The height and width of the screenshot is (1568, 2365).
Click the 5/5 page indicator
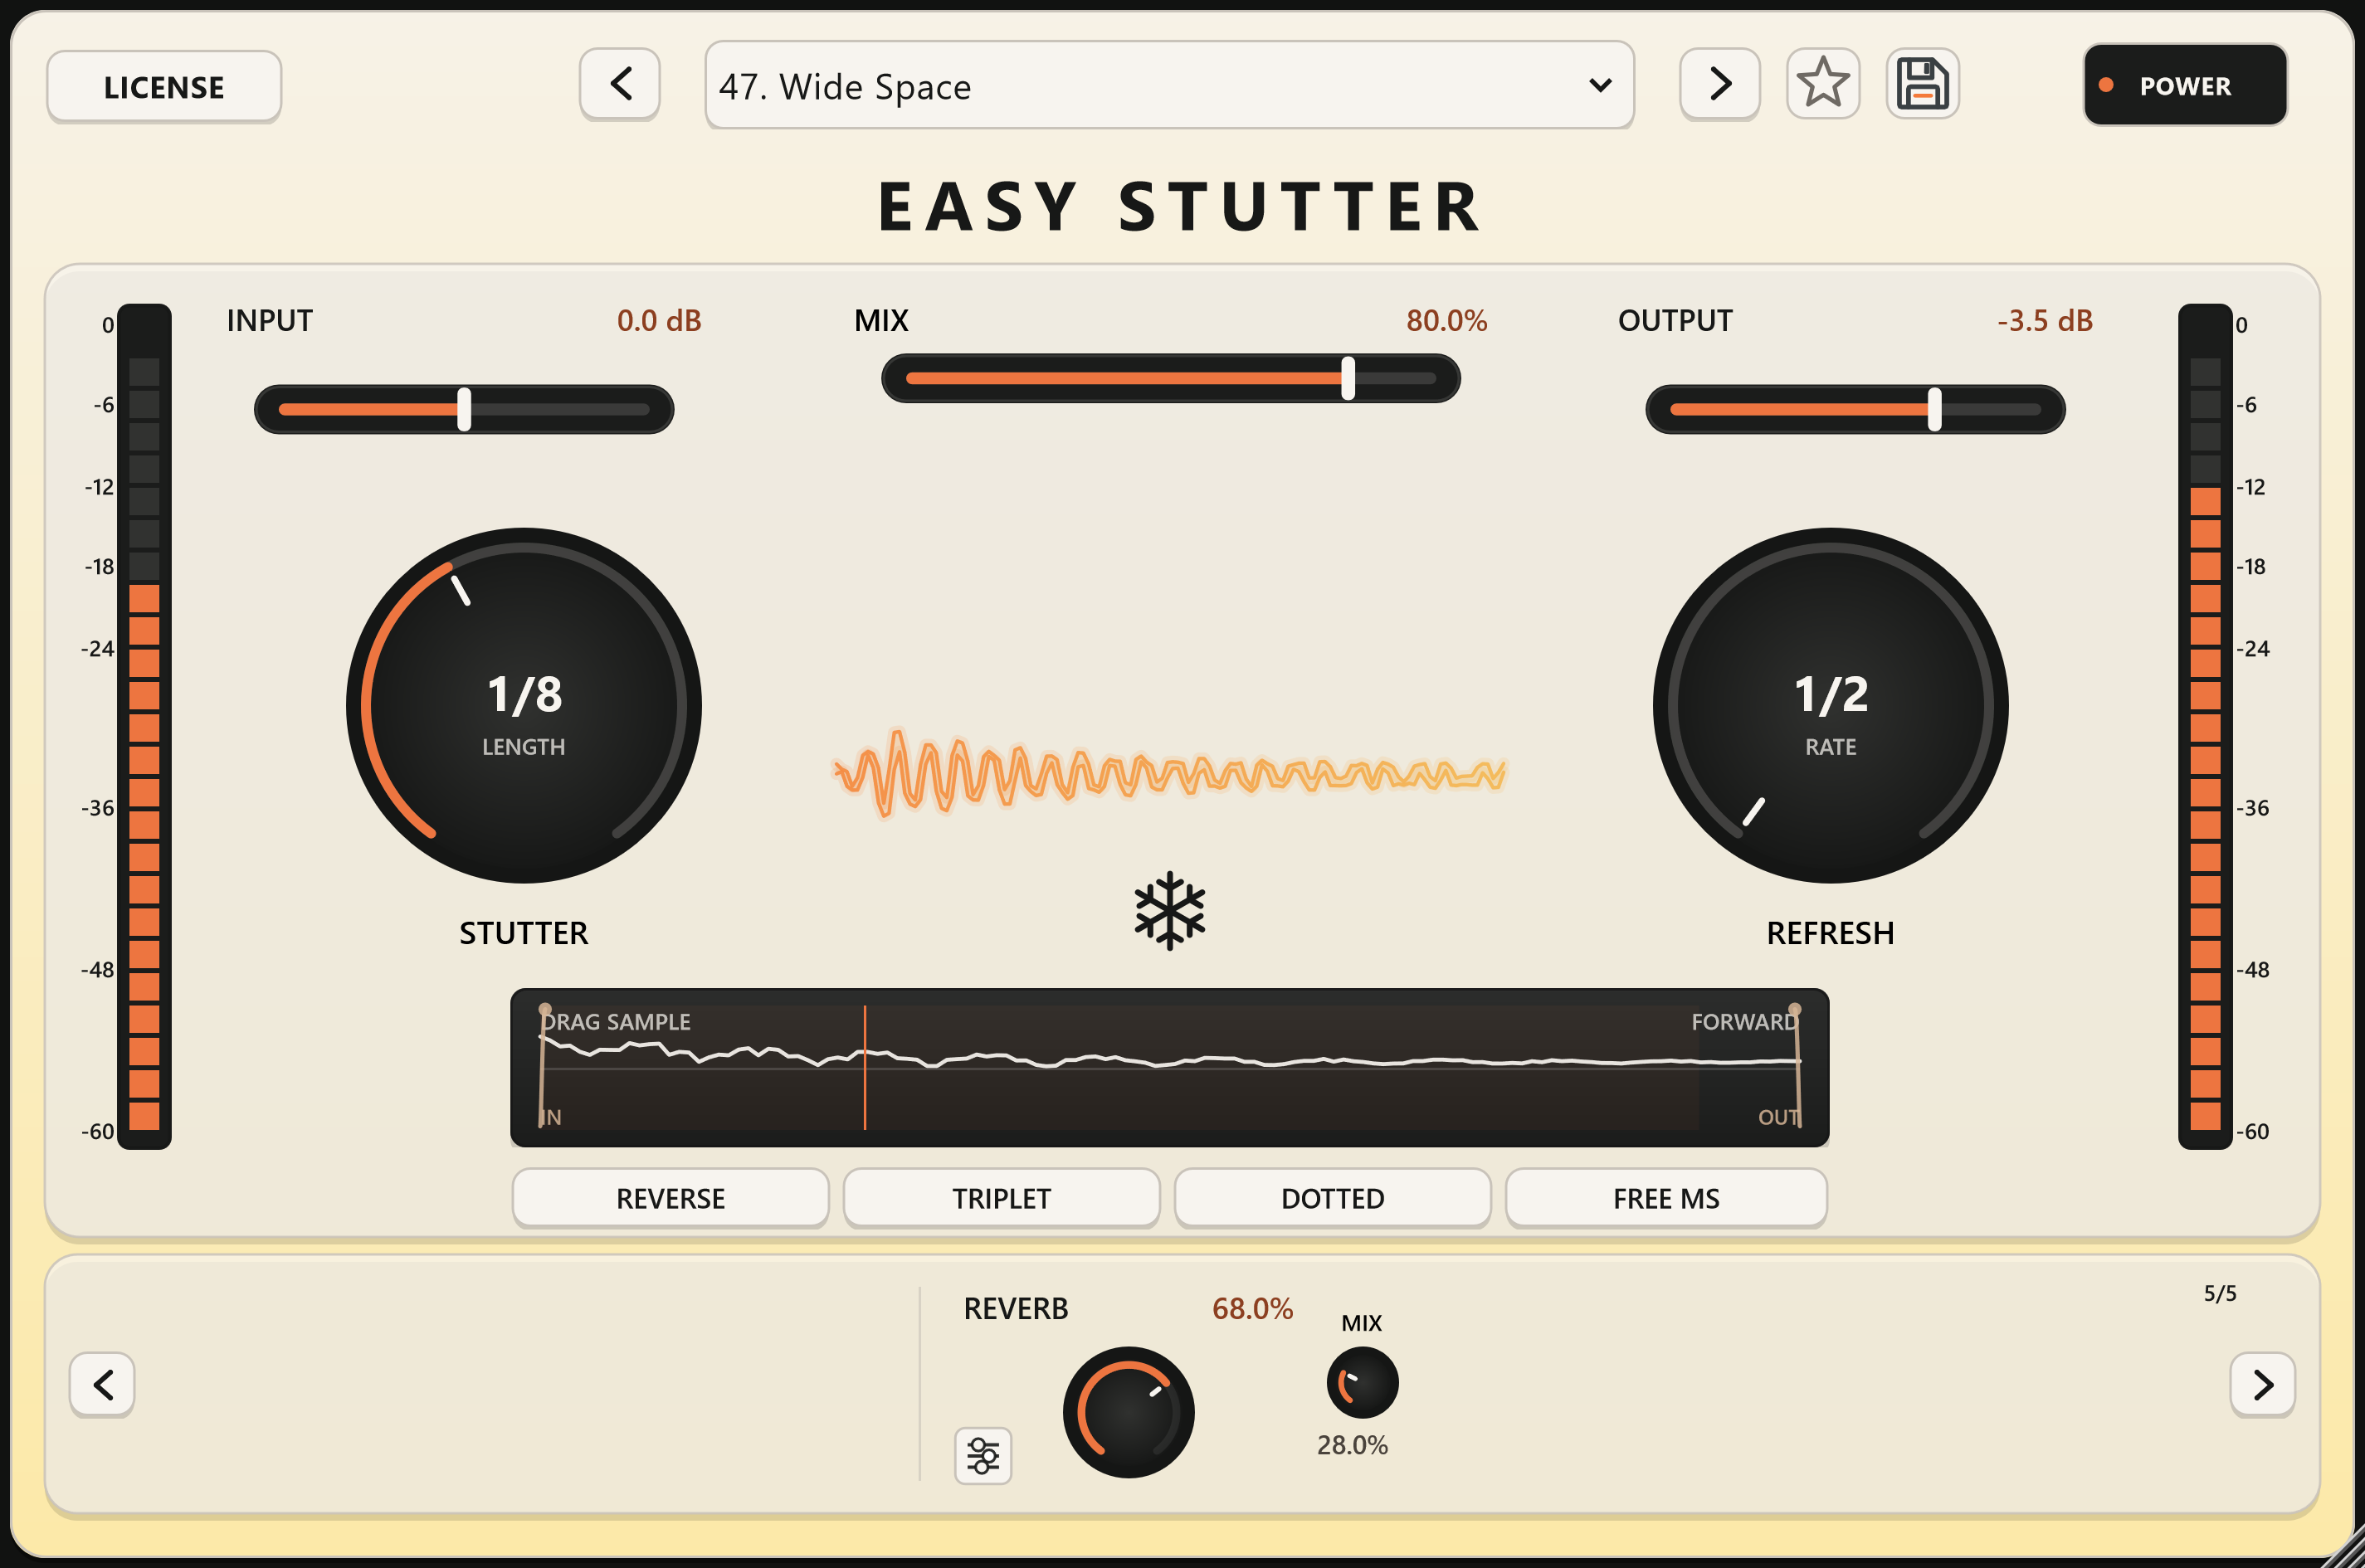pyautogui.click(x=2220, y=1294)
